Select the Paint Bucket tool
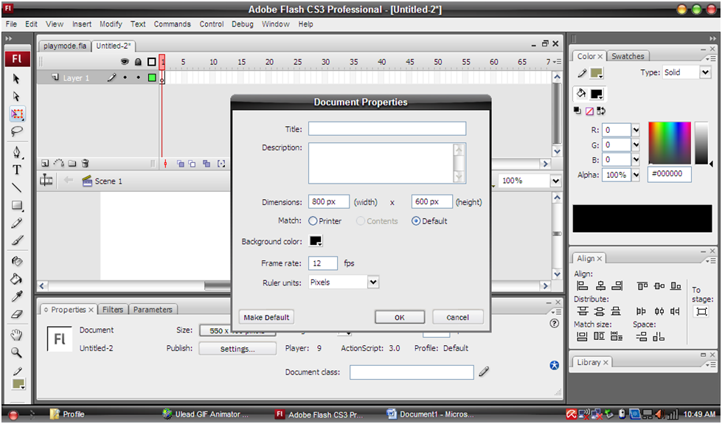Image resolution: width=722 pixels, height=424 pixels. pos(16,279)
